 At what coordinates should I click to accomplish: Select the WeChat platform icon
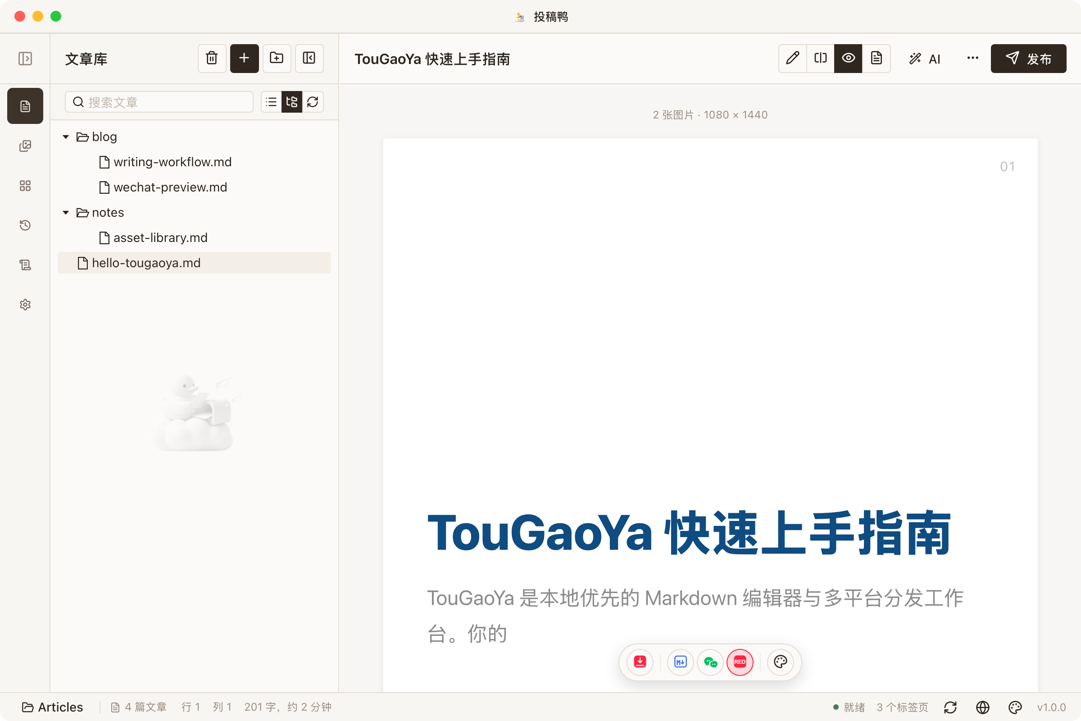711,662
